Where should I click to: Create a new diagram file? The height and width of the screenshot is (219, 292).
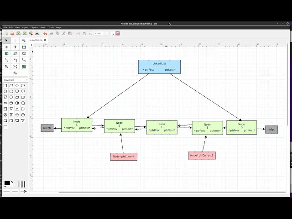[x=6, y=33]
